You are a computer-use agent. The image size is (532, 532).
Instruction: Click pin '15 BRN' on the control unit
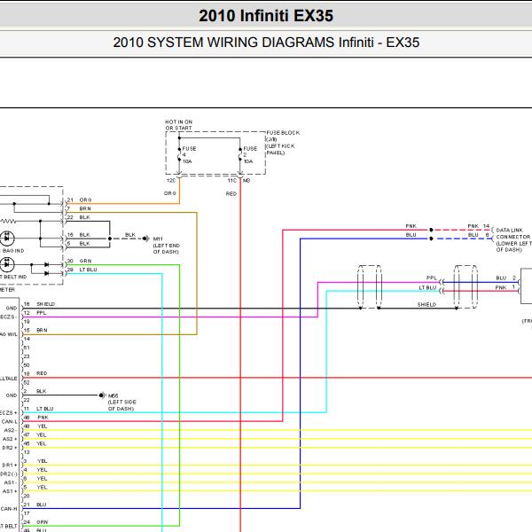click(35, 330)
